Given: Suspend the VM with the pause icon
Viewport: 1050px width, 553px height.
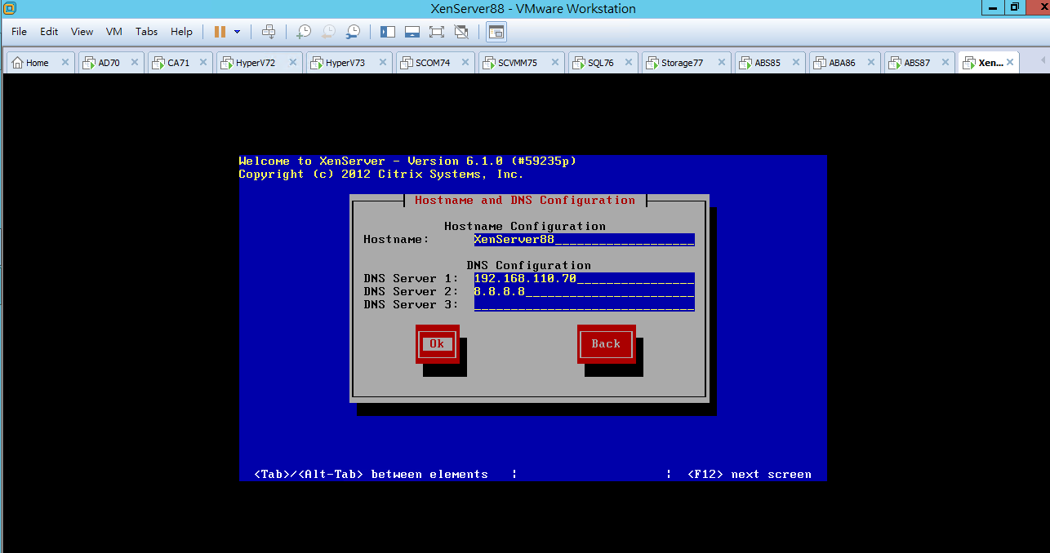Looking at the screenshot, I should tap(220, 32).
